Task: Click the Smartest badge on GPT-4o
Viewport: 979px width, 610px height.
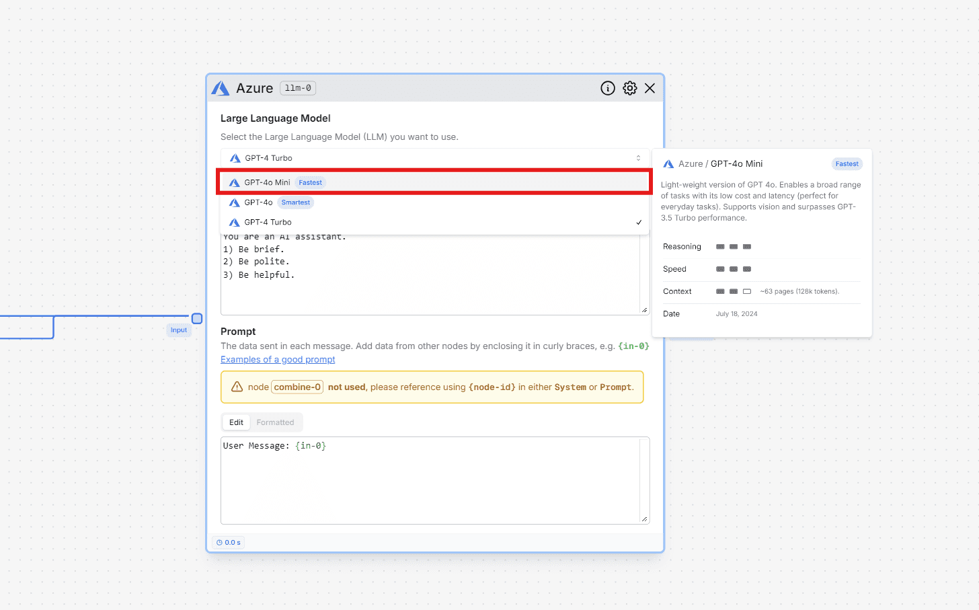Action: point(296,202)
